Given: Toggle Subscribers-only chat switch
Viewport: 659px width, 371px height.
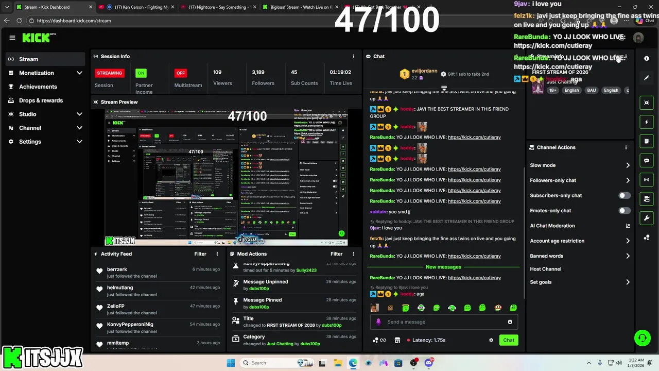Looking at the screenshot, I should coord(625,196).
